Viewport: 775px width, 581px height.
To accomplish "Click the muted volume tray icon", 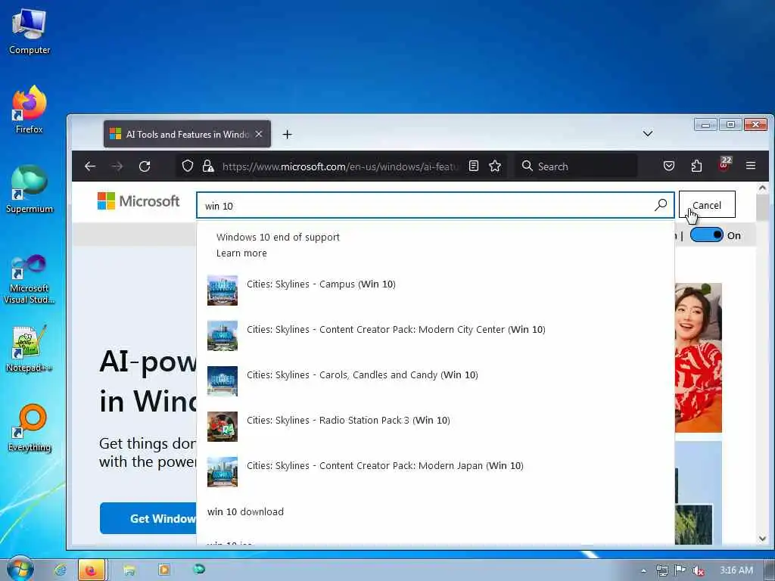I will click(698, 570).
